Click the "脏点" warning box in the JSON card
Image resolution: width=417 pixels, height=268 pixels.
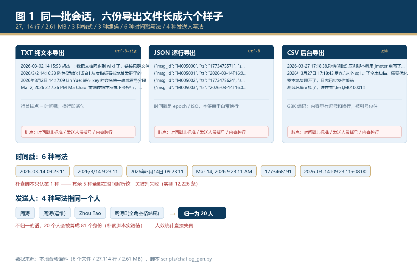click(x=211, y=132)
